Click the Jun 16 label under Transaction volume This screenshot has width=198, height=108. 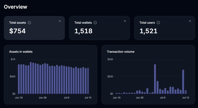[x=116, y=98]
